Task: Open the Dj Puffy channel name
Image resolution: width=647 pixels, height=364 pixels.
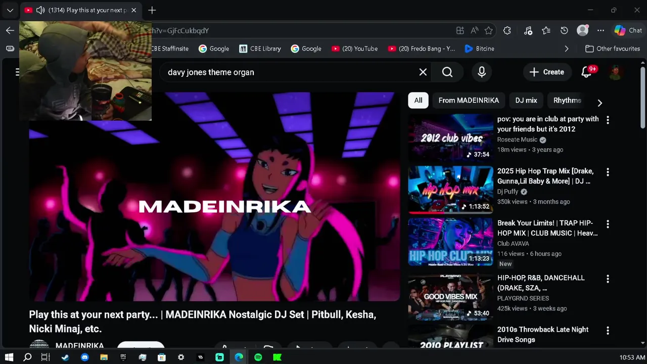Action: click(x=507, y=192)
